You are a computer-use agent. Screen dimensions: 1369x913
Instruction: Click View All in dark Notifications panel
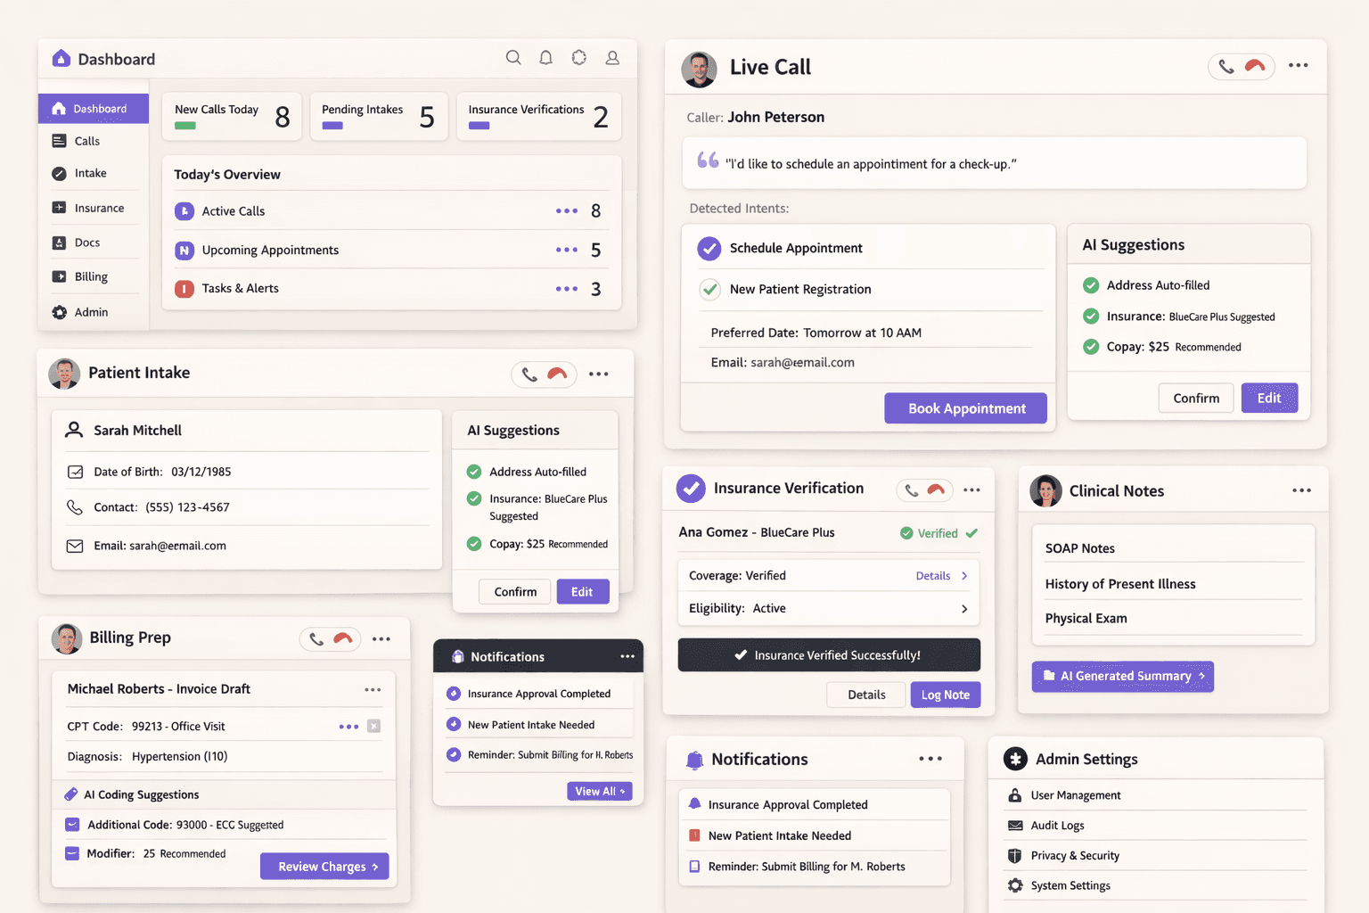[x=599, y=791]
